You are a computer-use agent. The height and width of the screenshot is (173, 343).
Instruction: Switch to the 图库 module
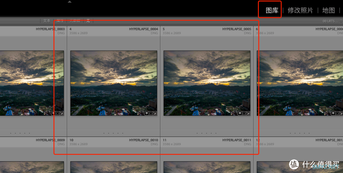pos(272,10)
